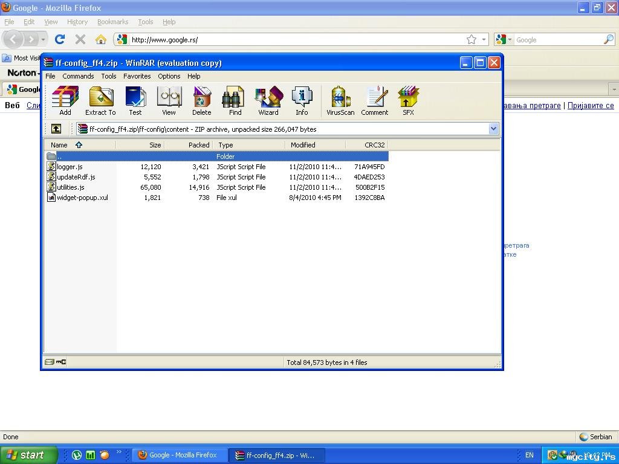Click the Windows Start button

(28, 455)
